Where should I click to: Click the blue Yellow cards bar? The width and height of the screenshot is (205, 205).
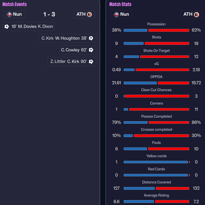pyautogui.click(x=156, y=162)
